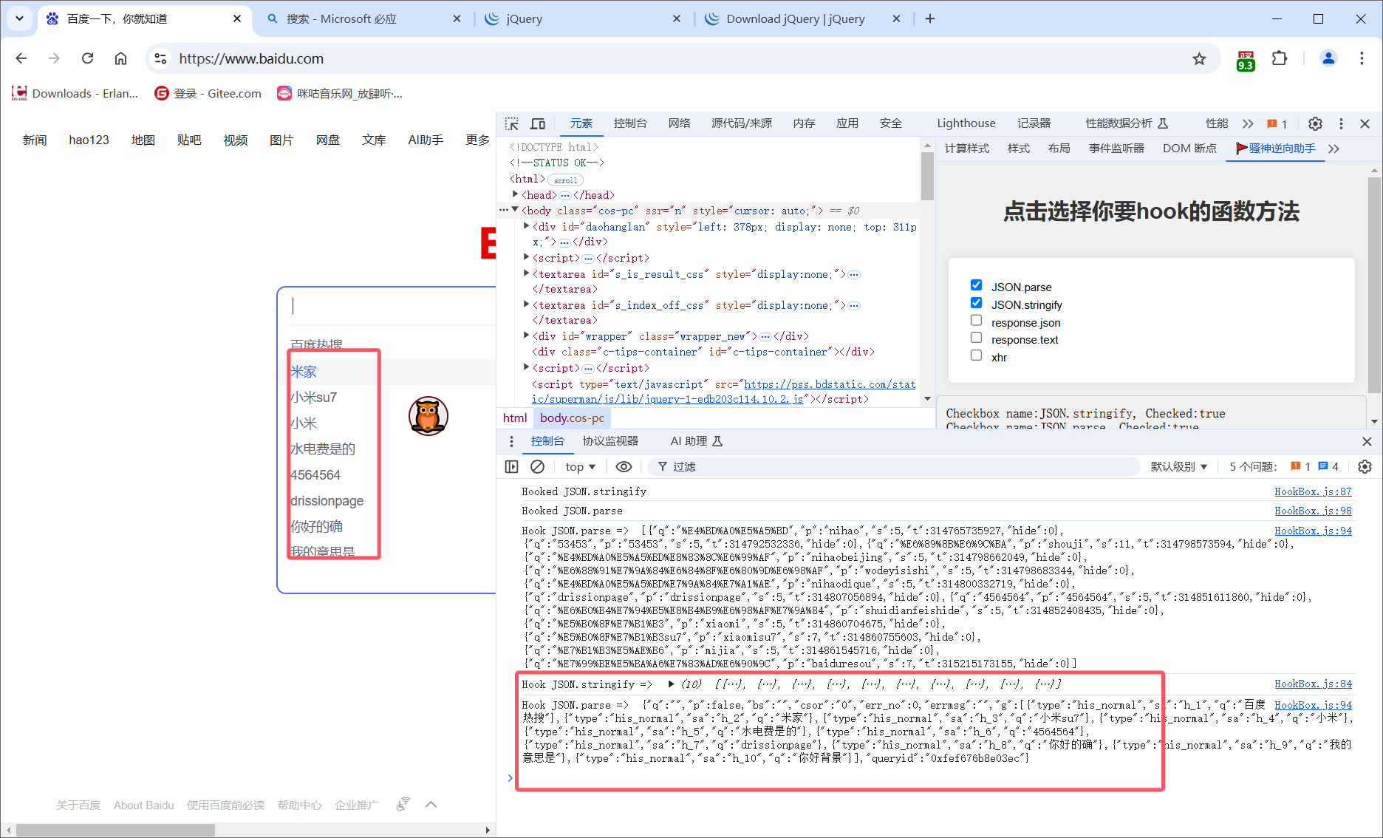Enable the xhr hook checkbox

point(976,355)
